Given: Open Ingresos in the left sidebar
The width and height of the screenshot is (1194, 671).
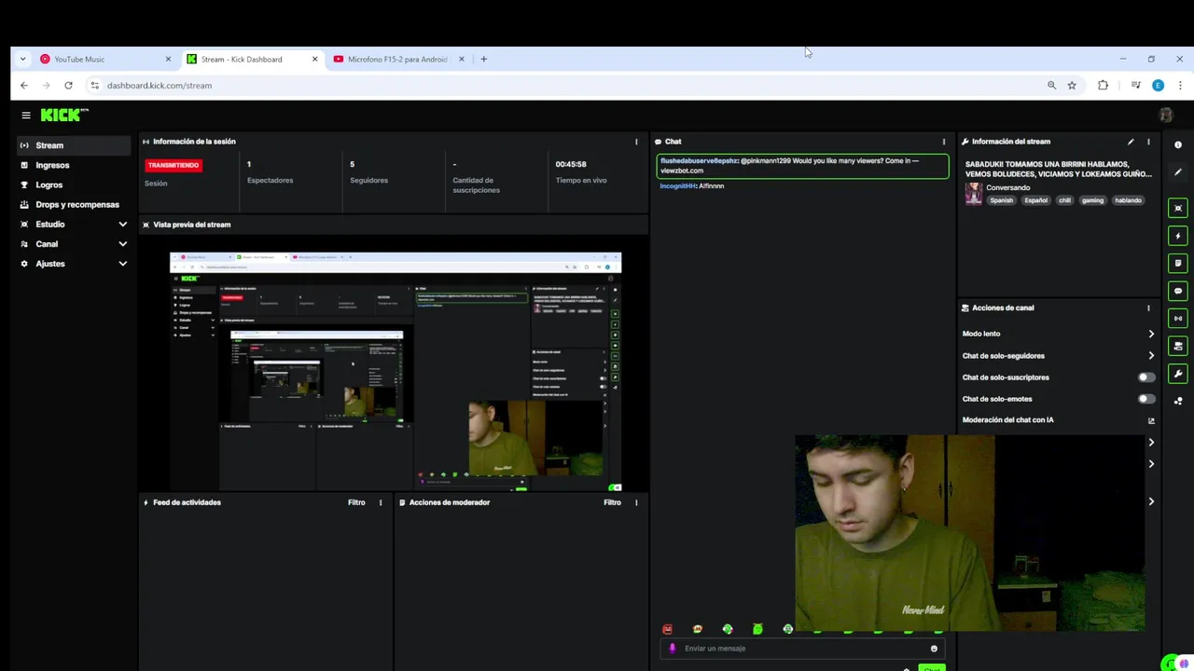Looking at the screenshot, I should (x=73, y=165).
